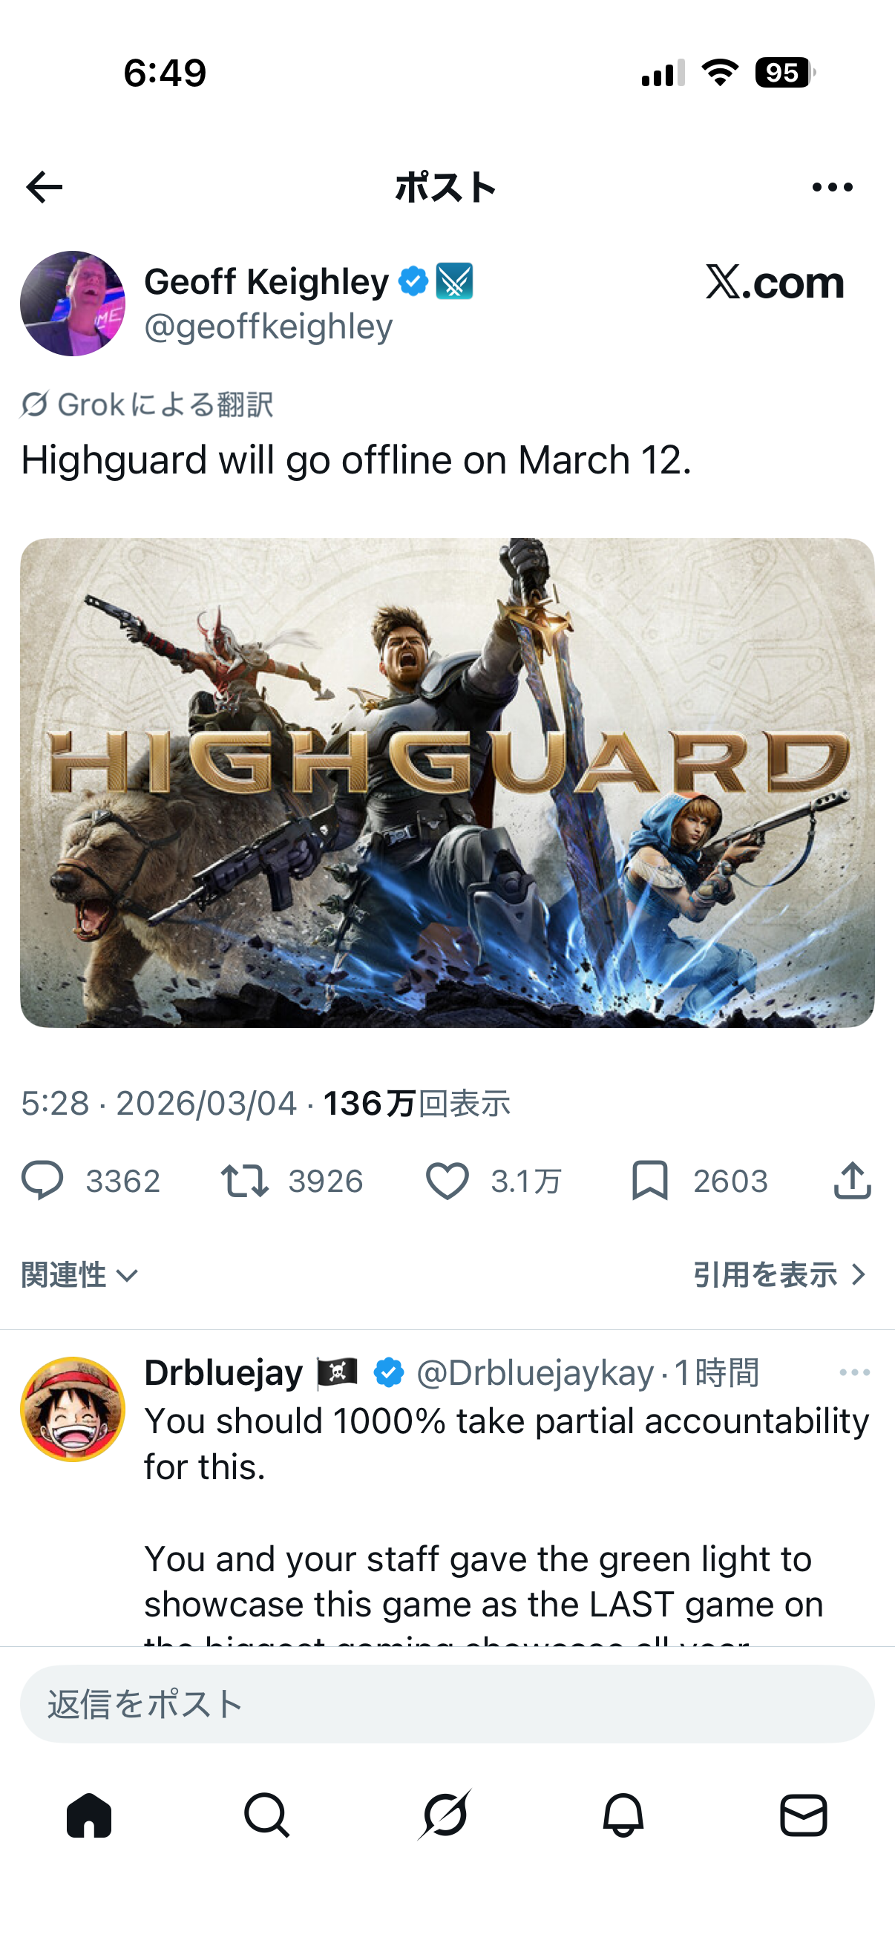The image size is (895, 1946).
Task: Toggle the Grok translation label (Grokによる翻訳)
Action: point(147,405)
